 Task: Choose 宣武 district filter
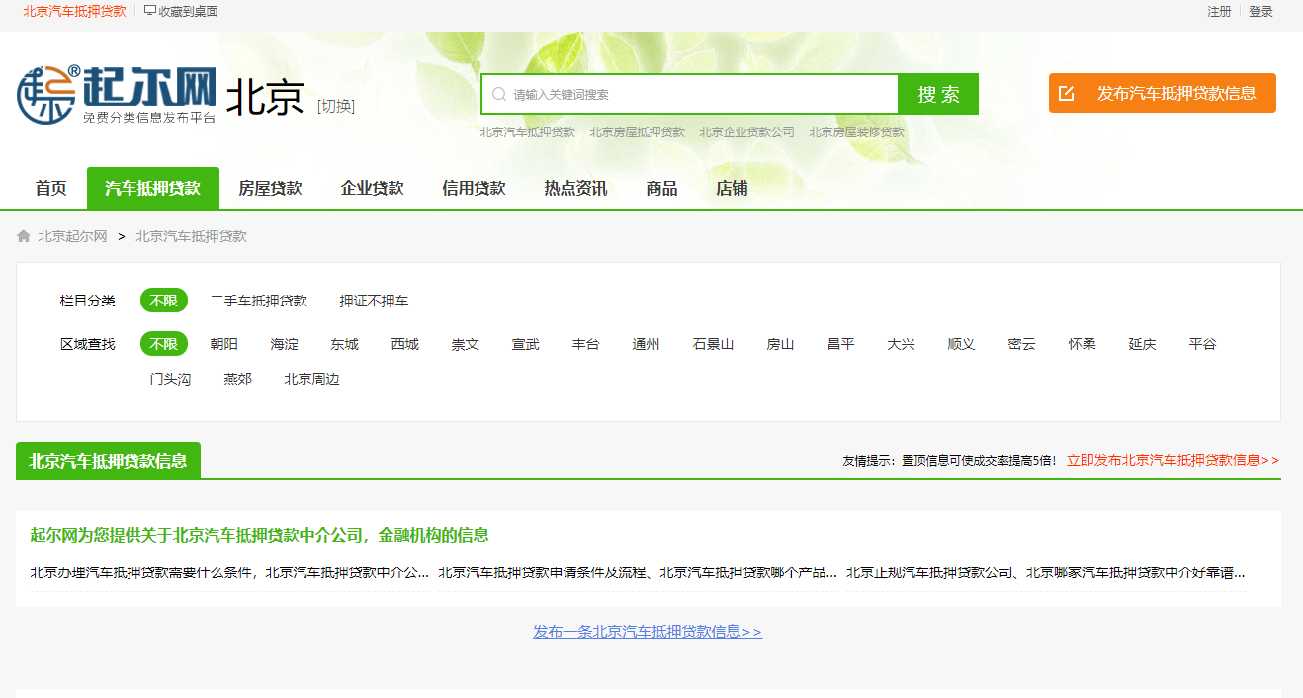click(526, 344)
